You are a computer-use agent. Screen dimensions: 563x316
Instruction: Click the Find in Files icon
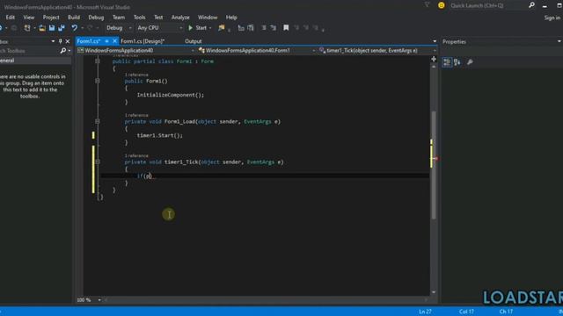click(221, 28)
